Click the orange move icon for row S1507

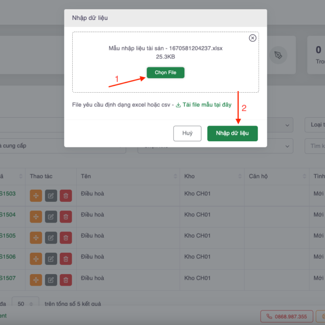pyautogui.click(x=36, y=280)
